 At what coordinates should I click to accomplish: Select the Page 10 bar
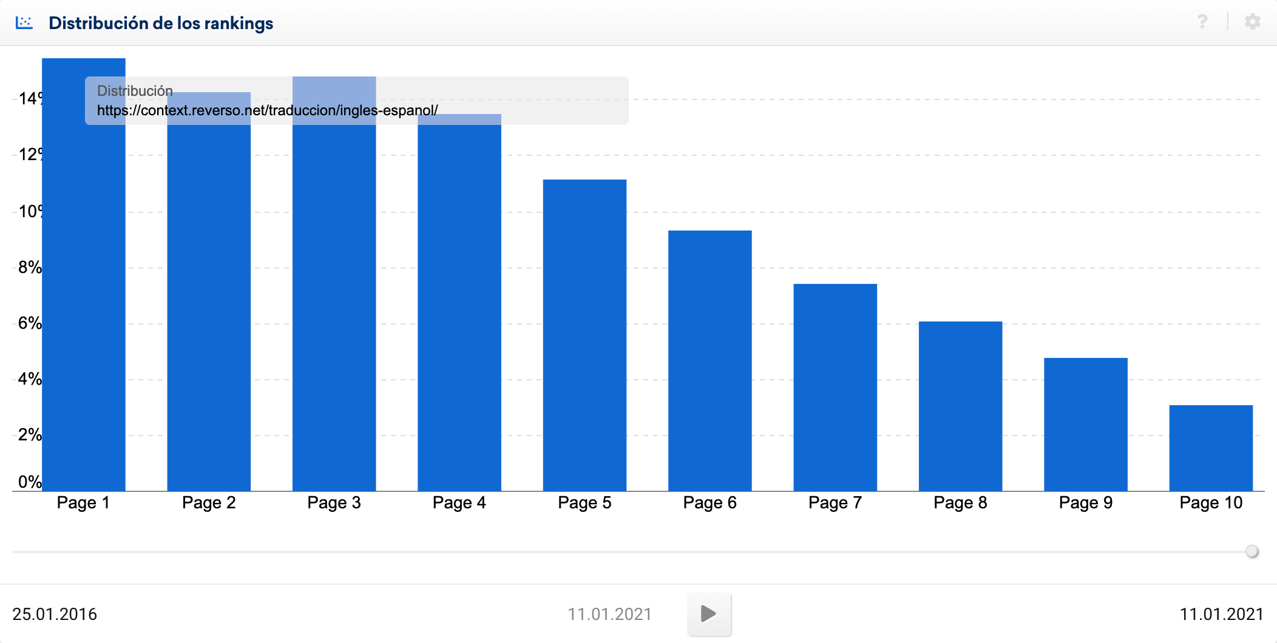[x=1211, y=449]
